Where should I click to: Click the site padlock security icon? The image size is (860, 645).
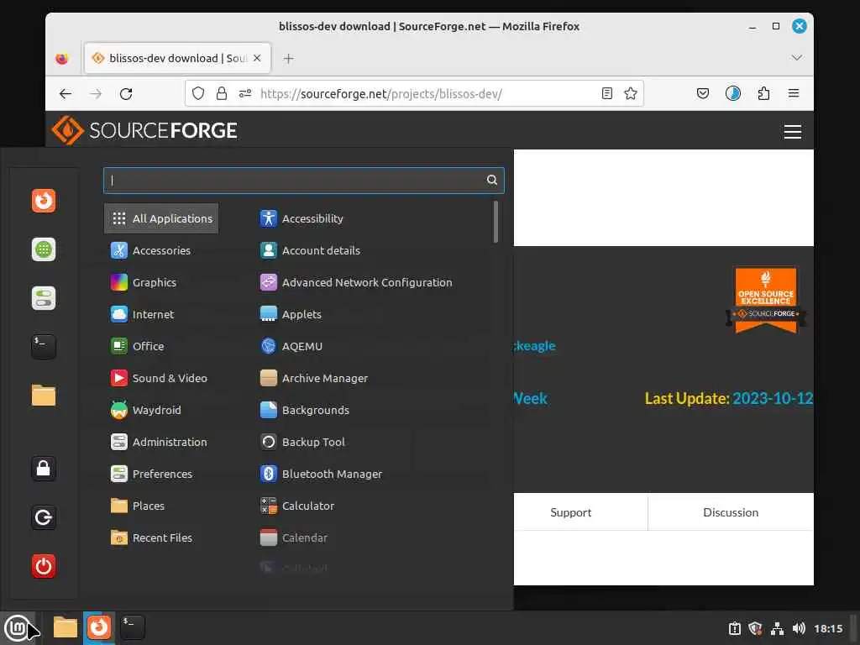(x=222, y=94)
